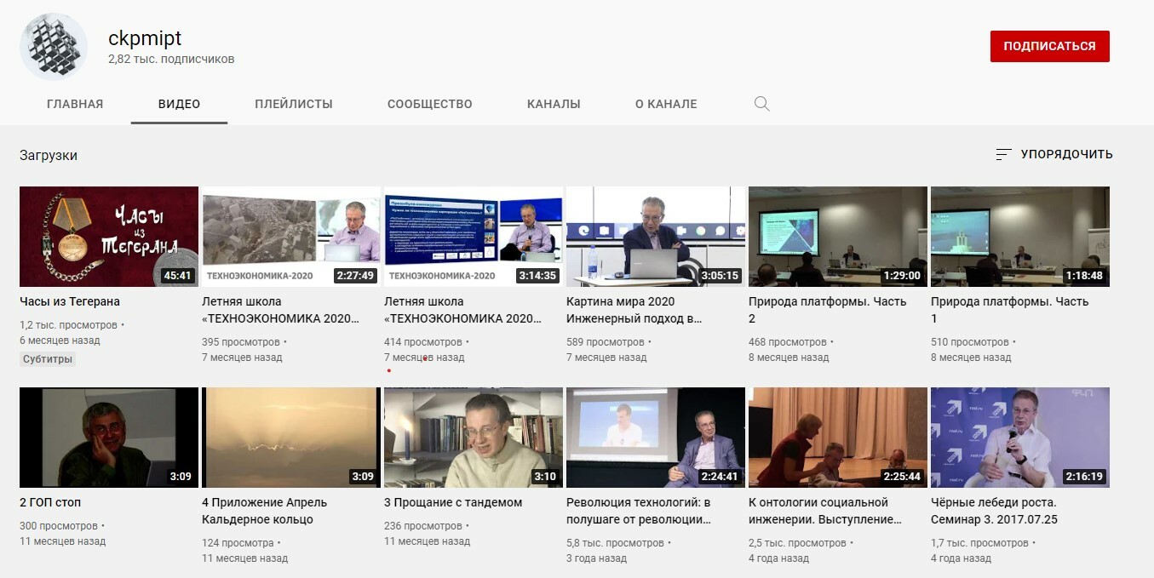
Task: Click the sort lines icon beside Упорядочить
Action: point(1003,154)
